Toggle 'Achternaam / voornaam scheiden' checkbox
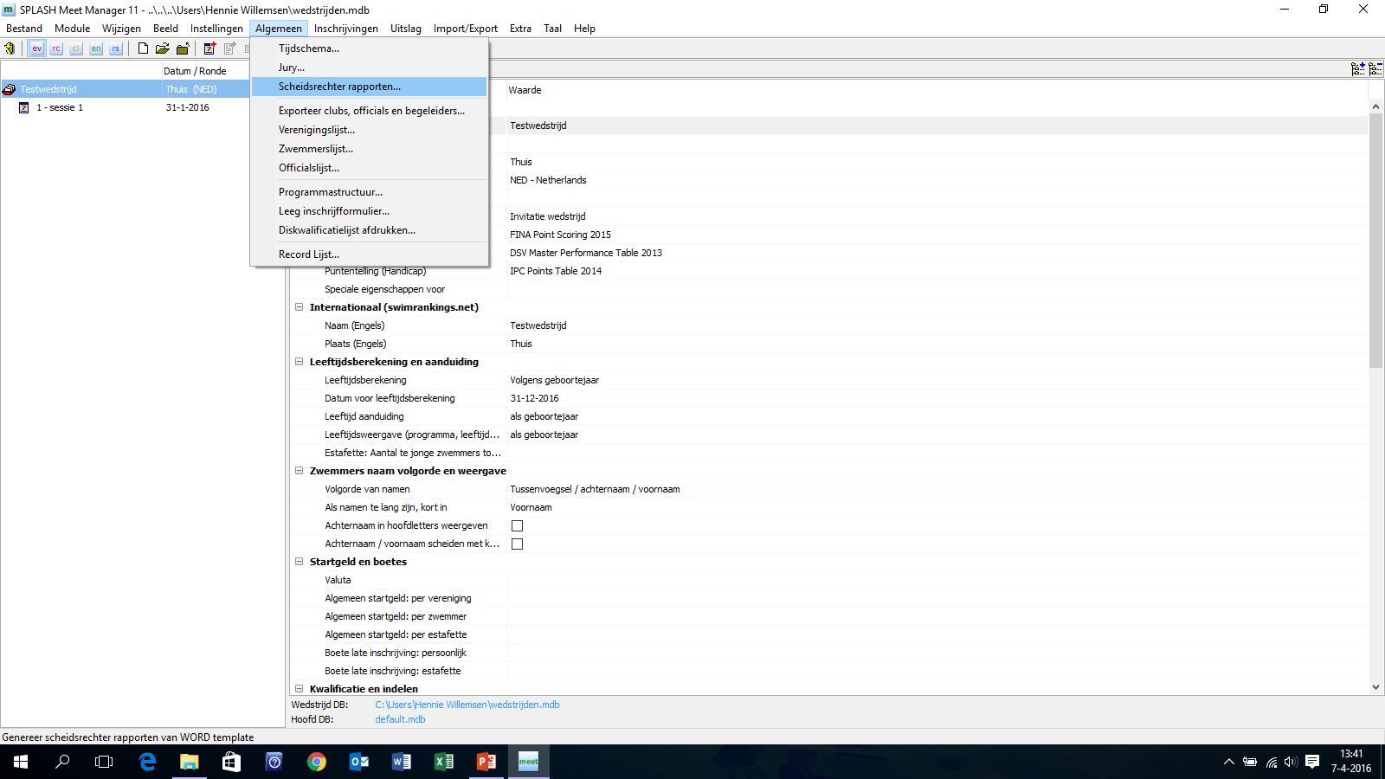 tap(517, 544)
